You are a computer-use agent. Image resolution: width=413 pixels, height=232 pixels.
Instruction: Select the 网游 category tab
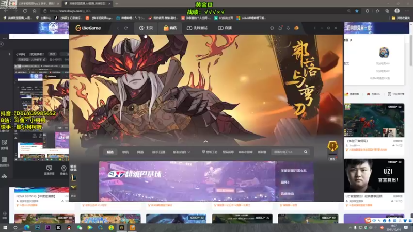tap(140, 152)
